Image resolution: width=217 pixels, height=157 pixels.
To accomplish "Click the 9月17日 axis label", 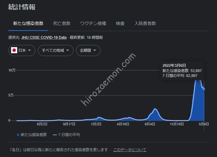I will coord(69,124).
